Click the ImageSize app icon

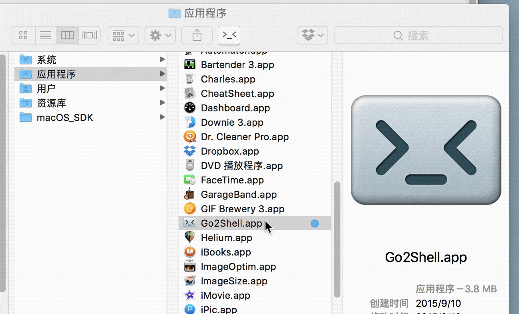[189, 281]
